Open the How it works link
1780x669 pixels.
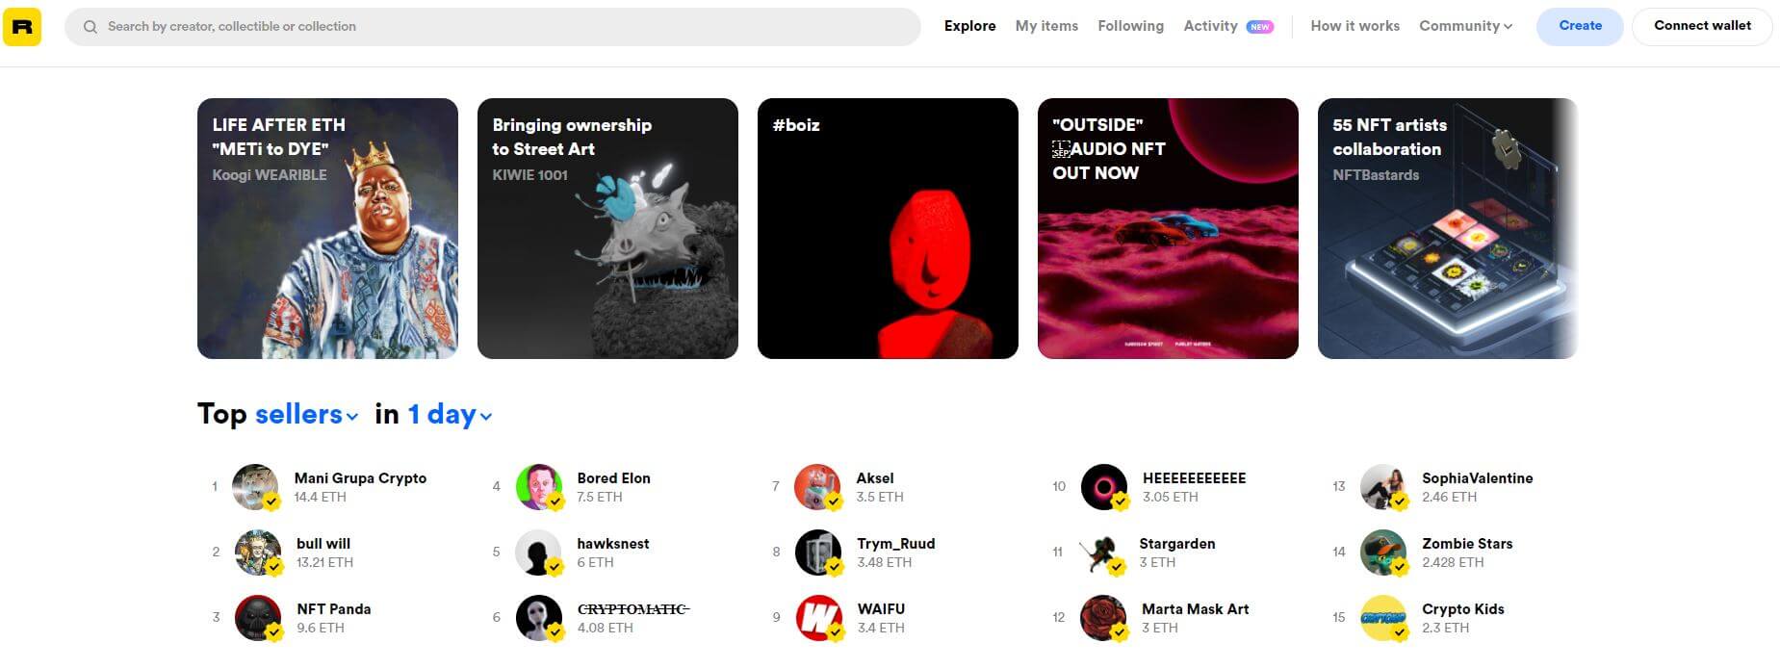point(1354,26)
